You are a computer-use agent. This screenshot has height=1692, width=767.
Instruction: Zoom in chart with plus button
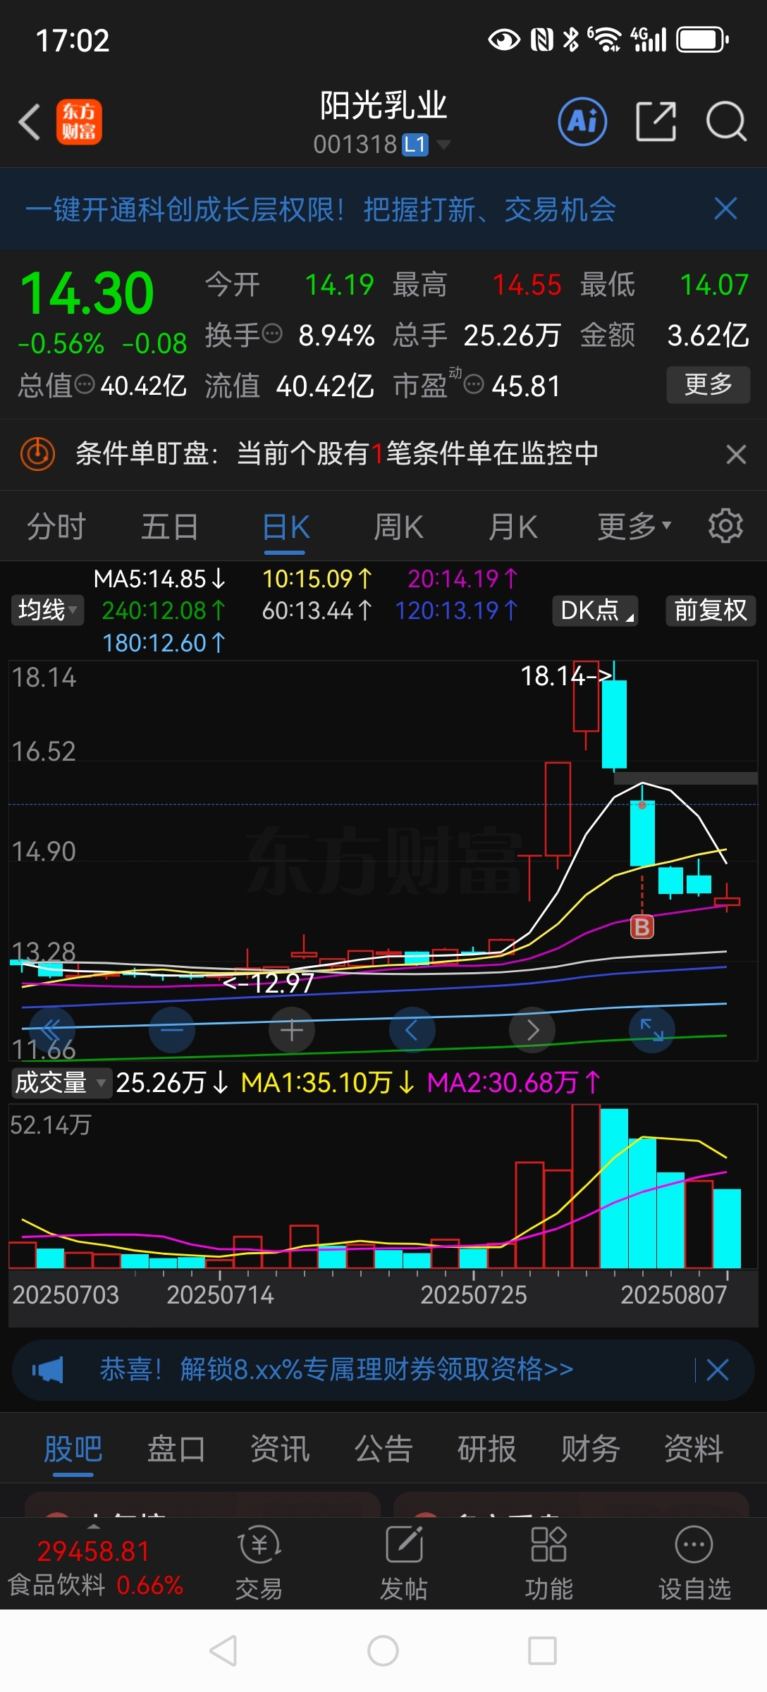coord(292,1030)
